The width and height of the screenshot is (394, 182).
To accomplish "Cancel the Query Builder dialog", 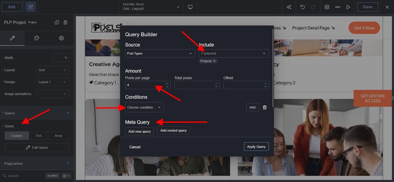I will [135, 147].
